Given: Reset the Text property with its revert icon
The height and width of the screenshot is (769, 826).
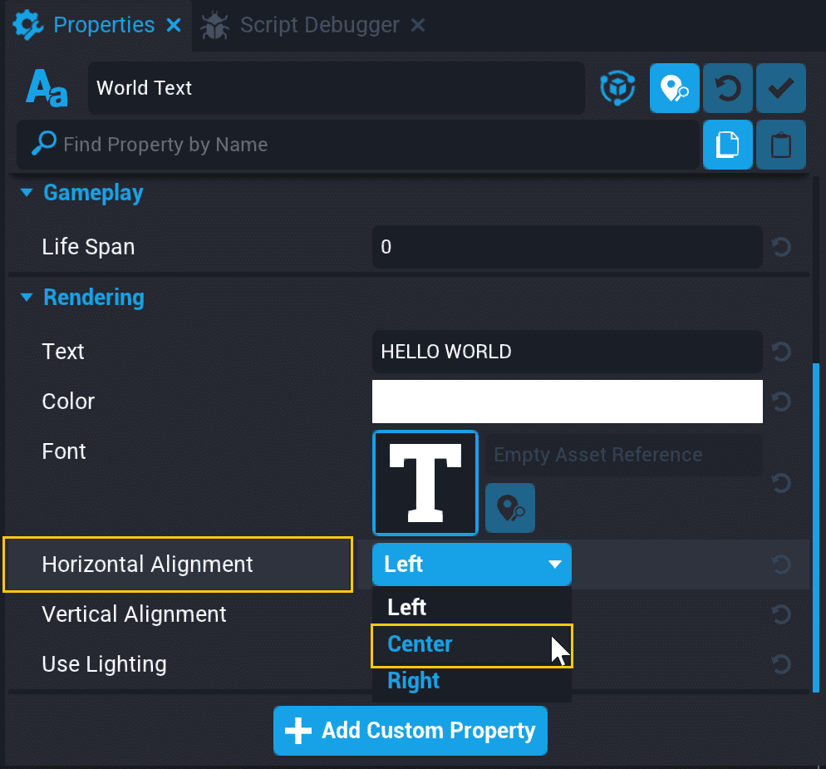Looking at the screenshot, I should [x=779, y=352].
